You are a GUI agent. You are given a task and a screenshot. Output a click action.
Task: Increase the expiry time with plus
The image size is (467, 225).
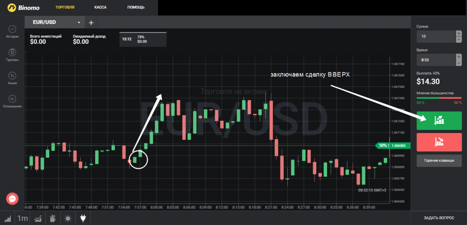coord(459,57)
